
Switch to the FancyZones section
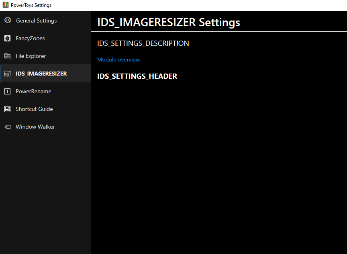[45, 38]
